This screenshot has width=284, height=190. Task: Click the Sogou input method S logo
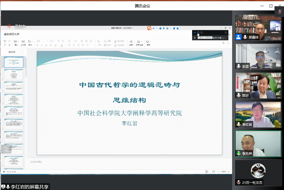[x=149, y=28]
